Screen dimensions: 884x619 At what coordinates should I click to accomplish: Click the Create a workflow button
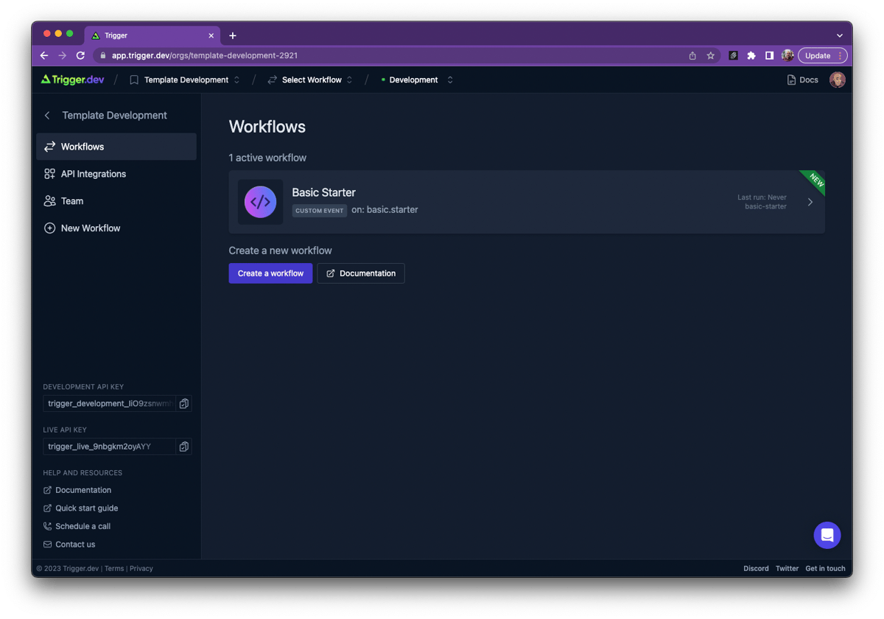click(x=270, y=273)
